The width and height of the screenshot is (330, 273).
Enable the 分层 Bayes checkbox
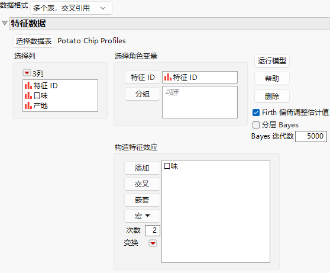pos(256,125)
